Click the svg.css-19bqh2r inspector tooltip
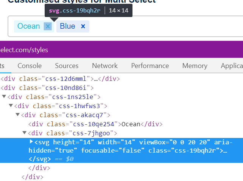 [89, 11]
